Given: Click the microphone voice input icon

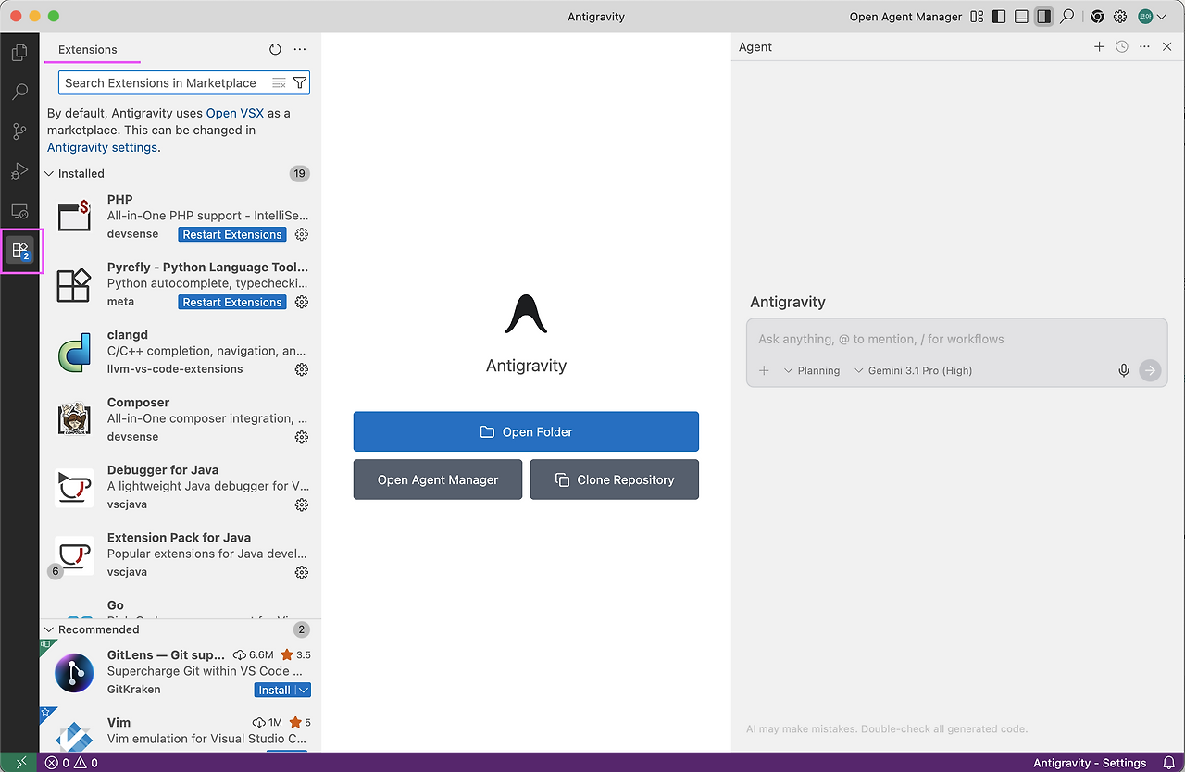Looking at the screenshot, I should coord(1124,371).
